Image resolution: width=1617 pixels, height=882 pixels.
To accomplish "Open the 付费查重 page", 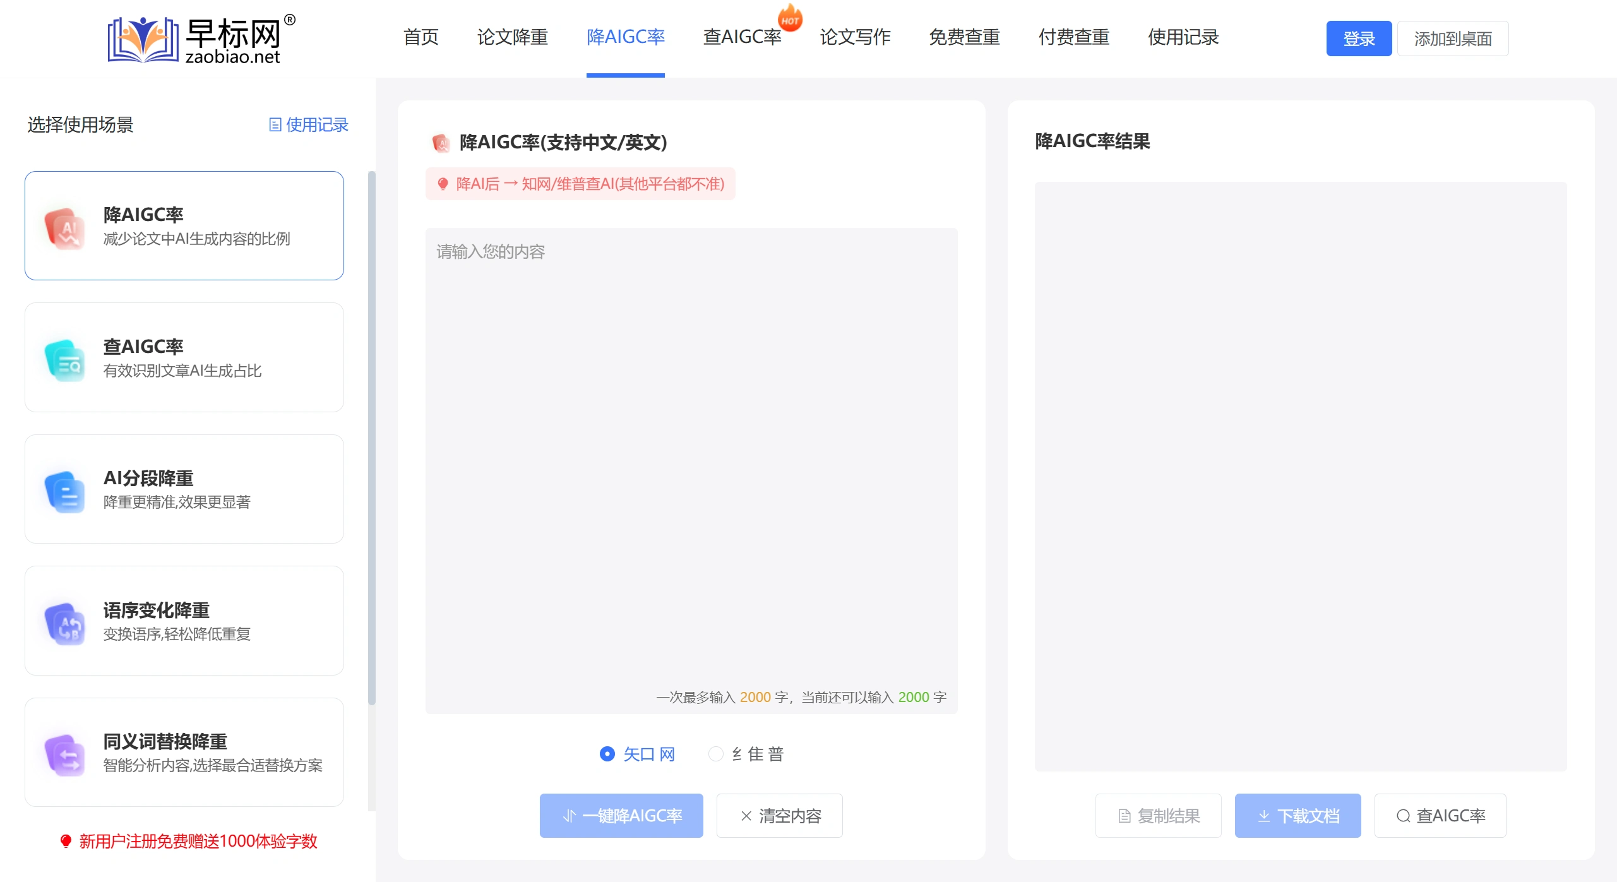I will 1073,38.
